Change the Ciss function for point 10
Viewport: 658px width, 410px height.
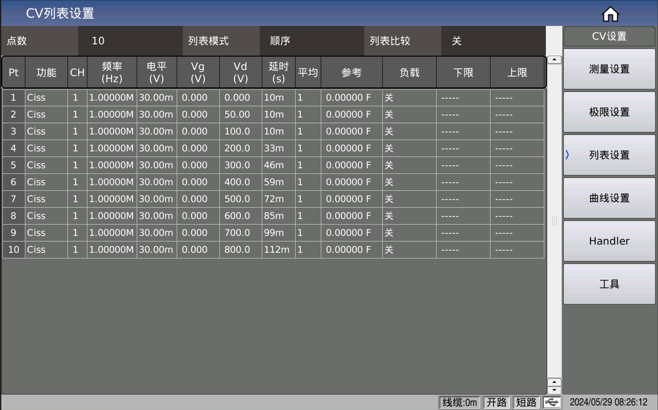tap(46, 250)
